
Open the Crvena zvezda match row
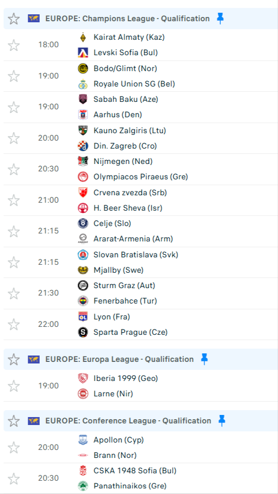140,201
